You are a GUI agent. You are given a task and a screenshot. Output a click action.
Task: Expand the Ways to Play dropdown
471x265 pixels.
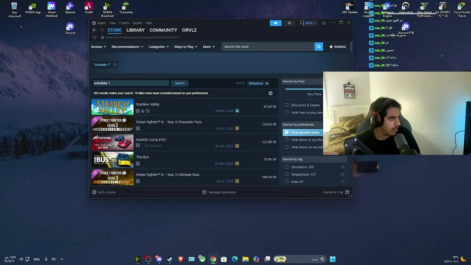186,47
